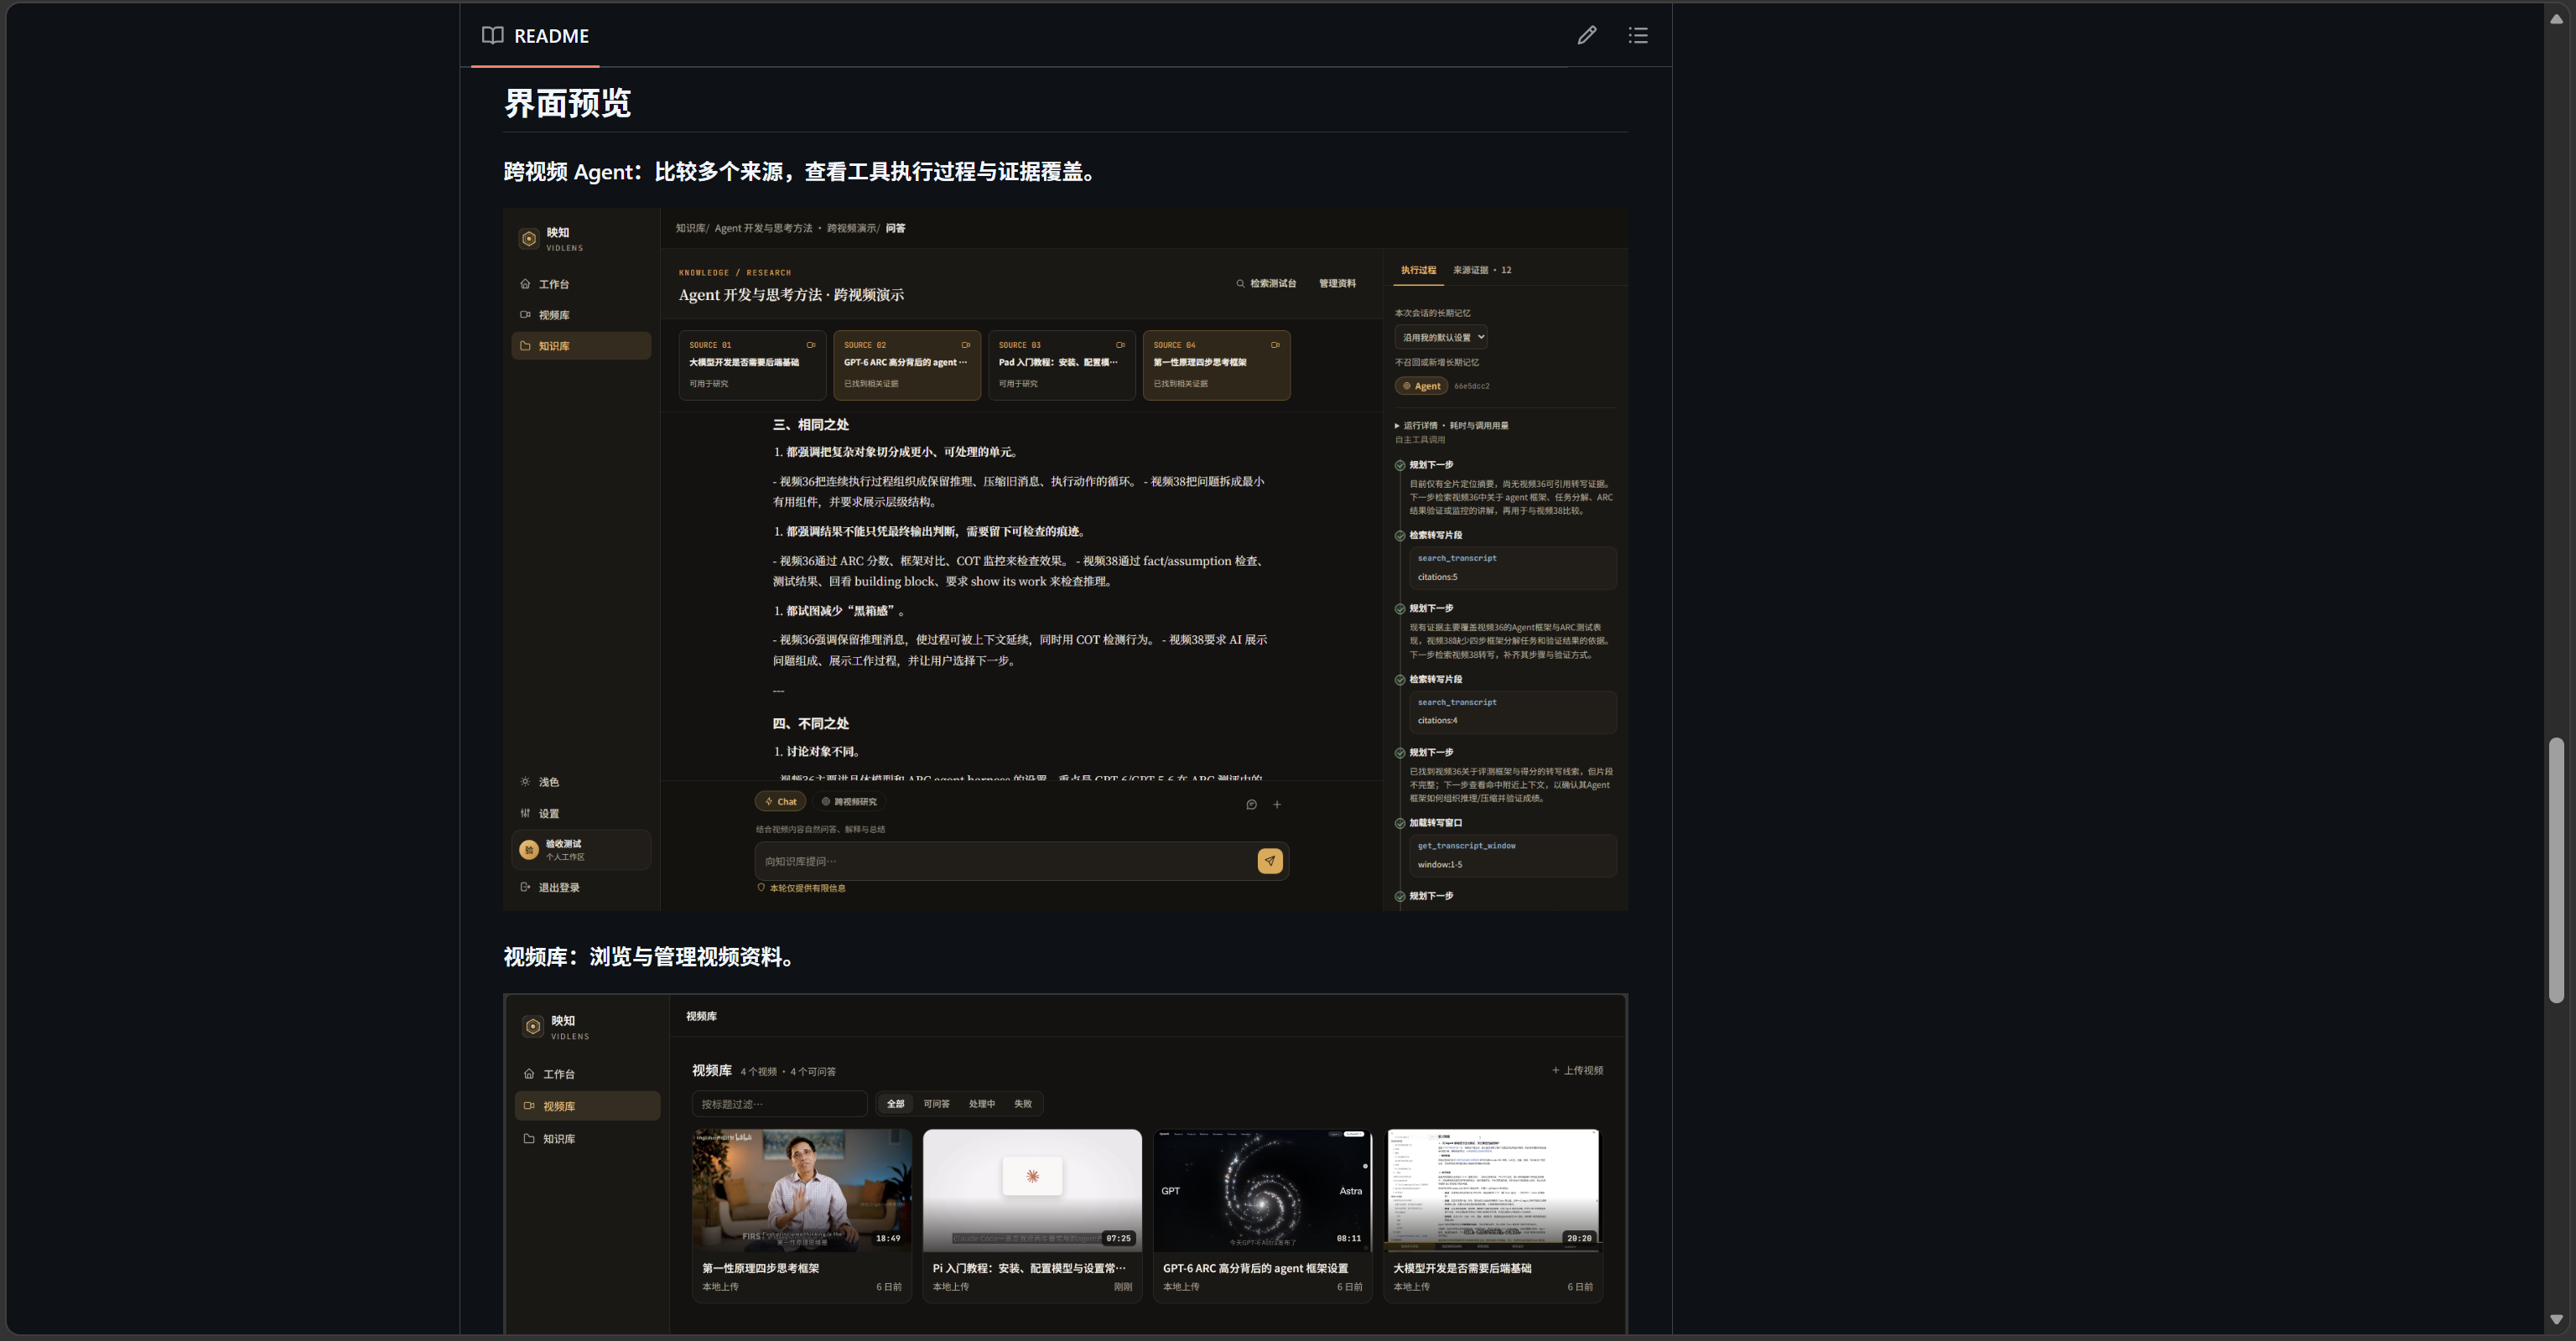The height and width of the screenshot is (1341, 2576).
Task: Click the README book icon
Action: (x=492, y=35)
